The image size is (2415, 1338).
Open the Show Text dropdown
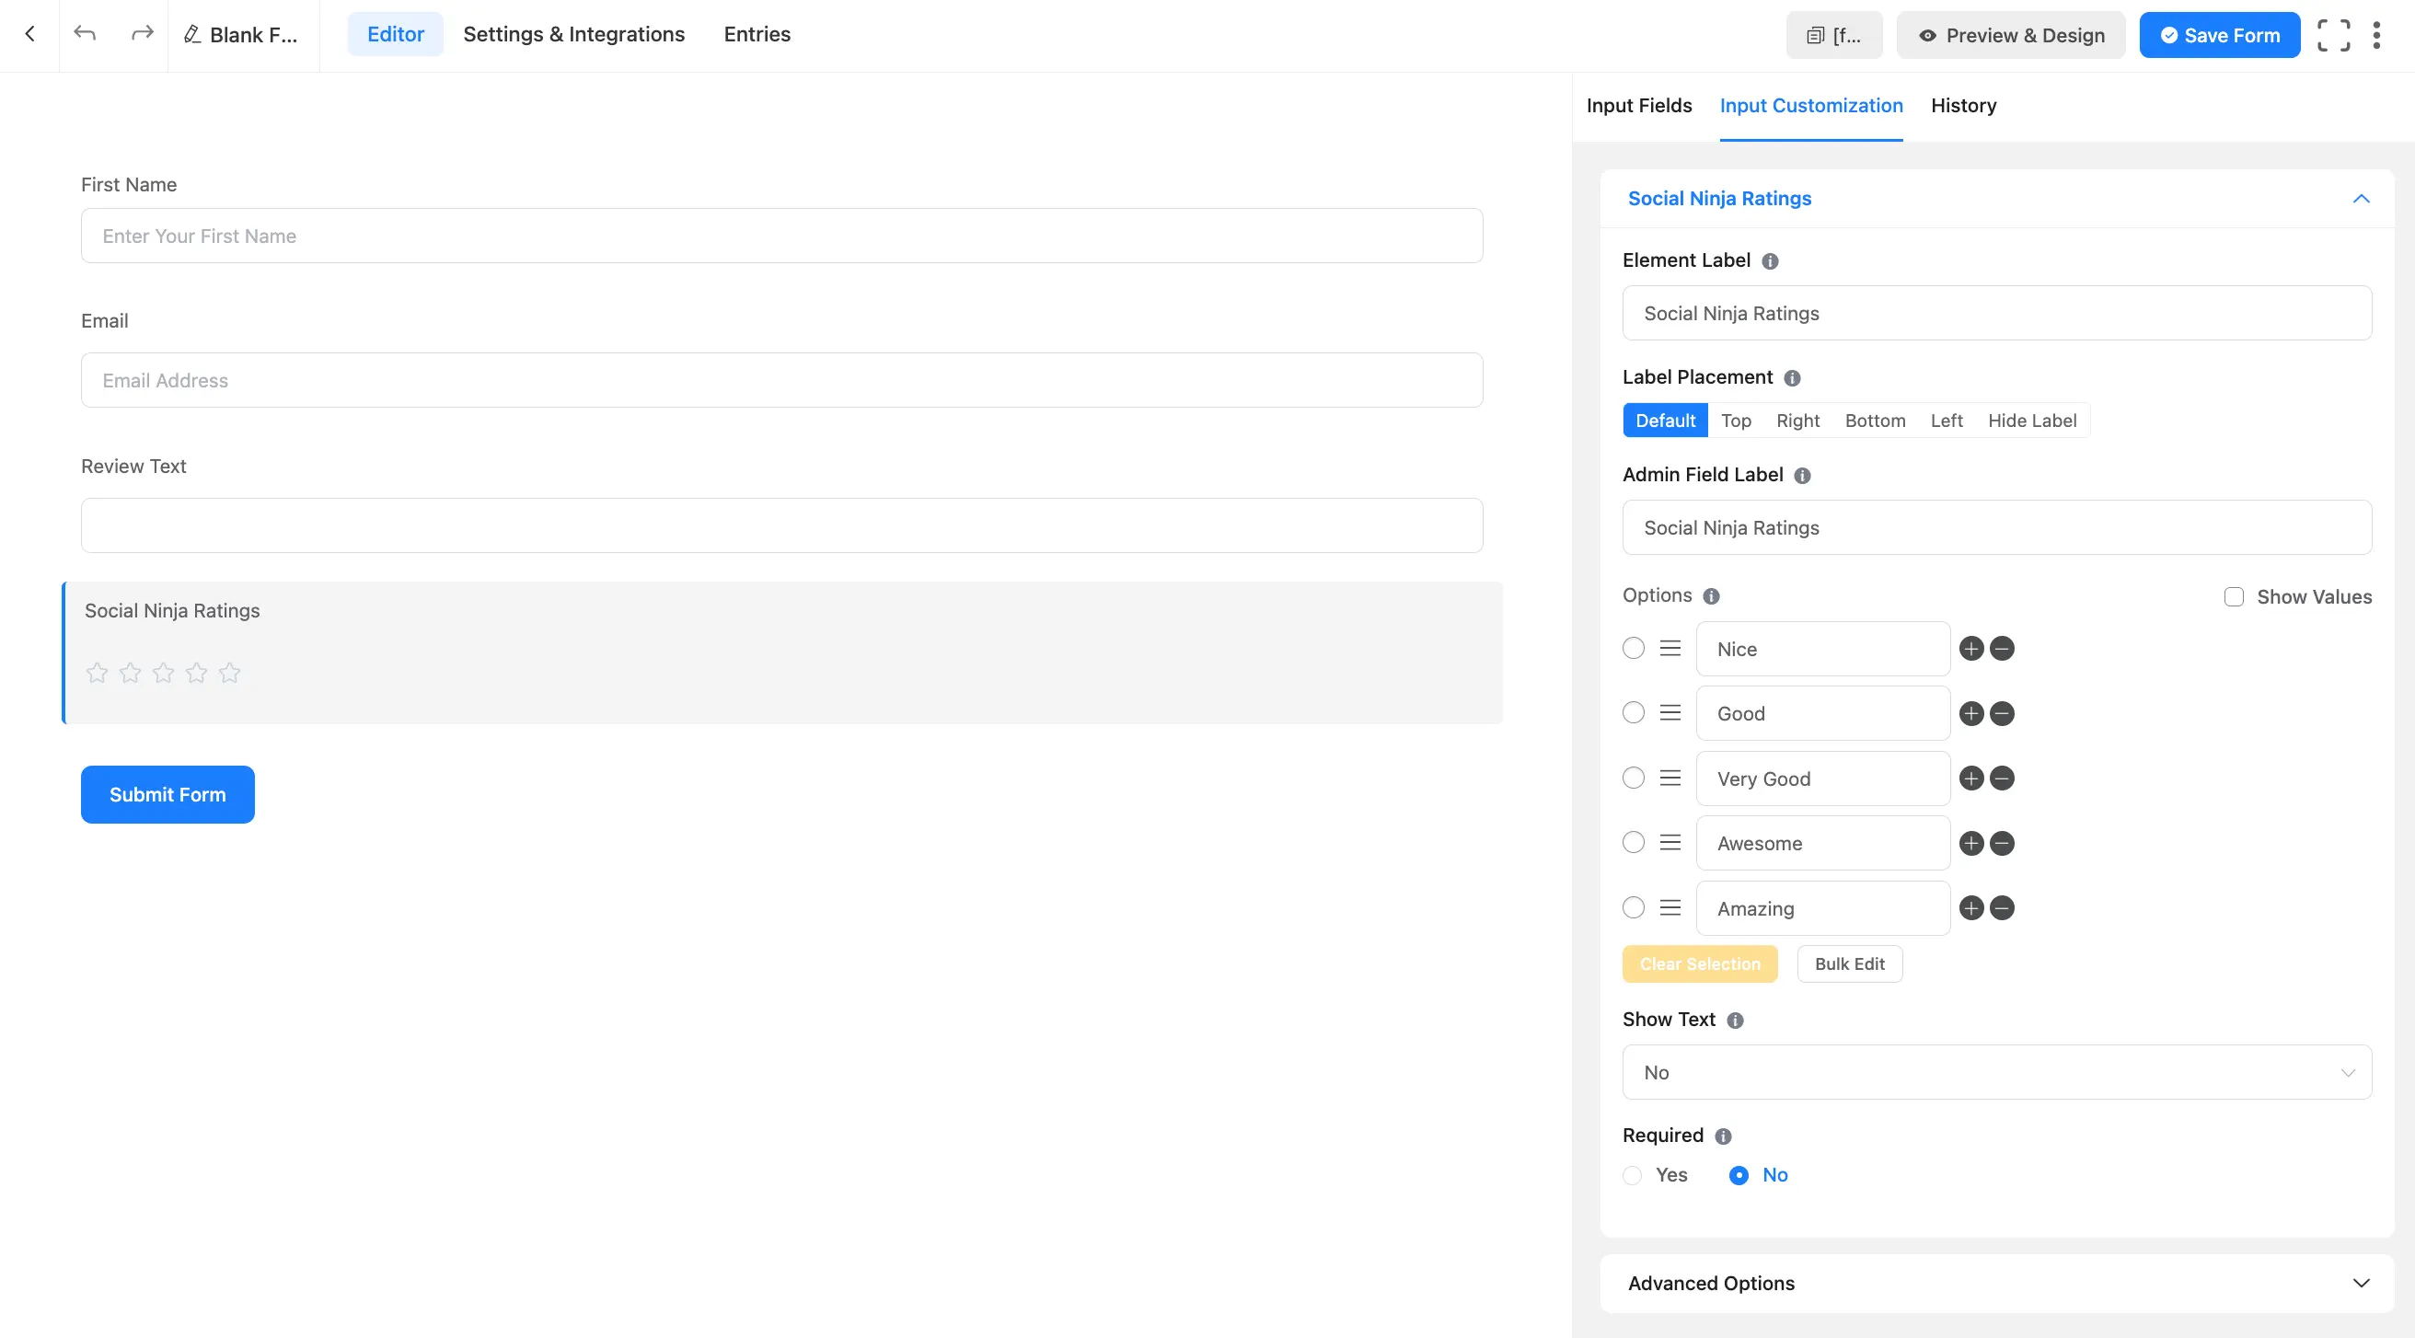point(1995,1072)
